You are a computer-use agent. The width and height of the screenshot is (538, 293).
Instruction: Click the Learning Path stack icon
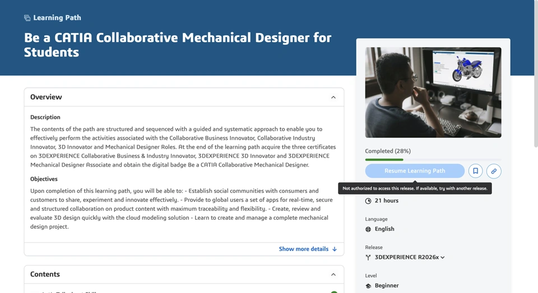coord(27,18)
